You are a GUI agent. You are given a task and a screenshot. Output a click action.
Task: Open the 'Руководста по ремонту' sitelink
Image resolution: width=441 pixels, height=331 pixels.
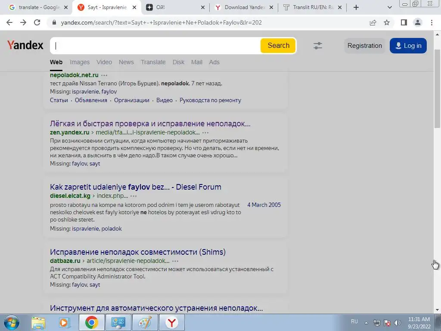pos(210,100)
